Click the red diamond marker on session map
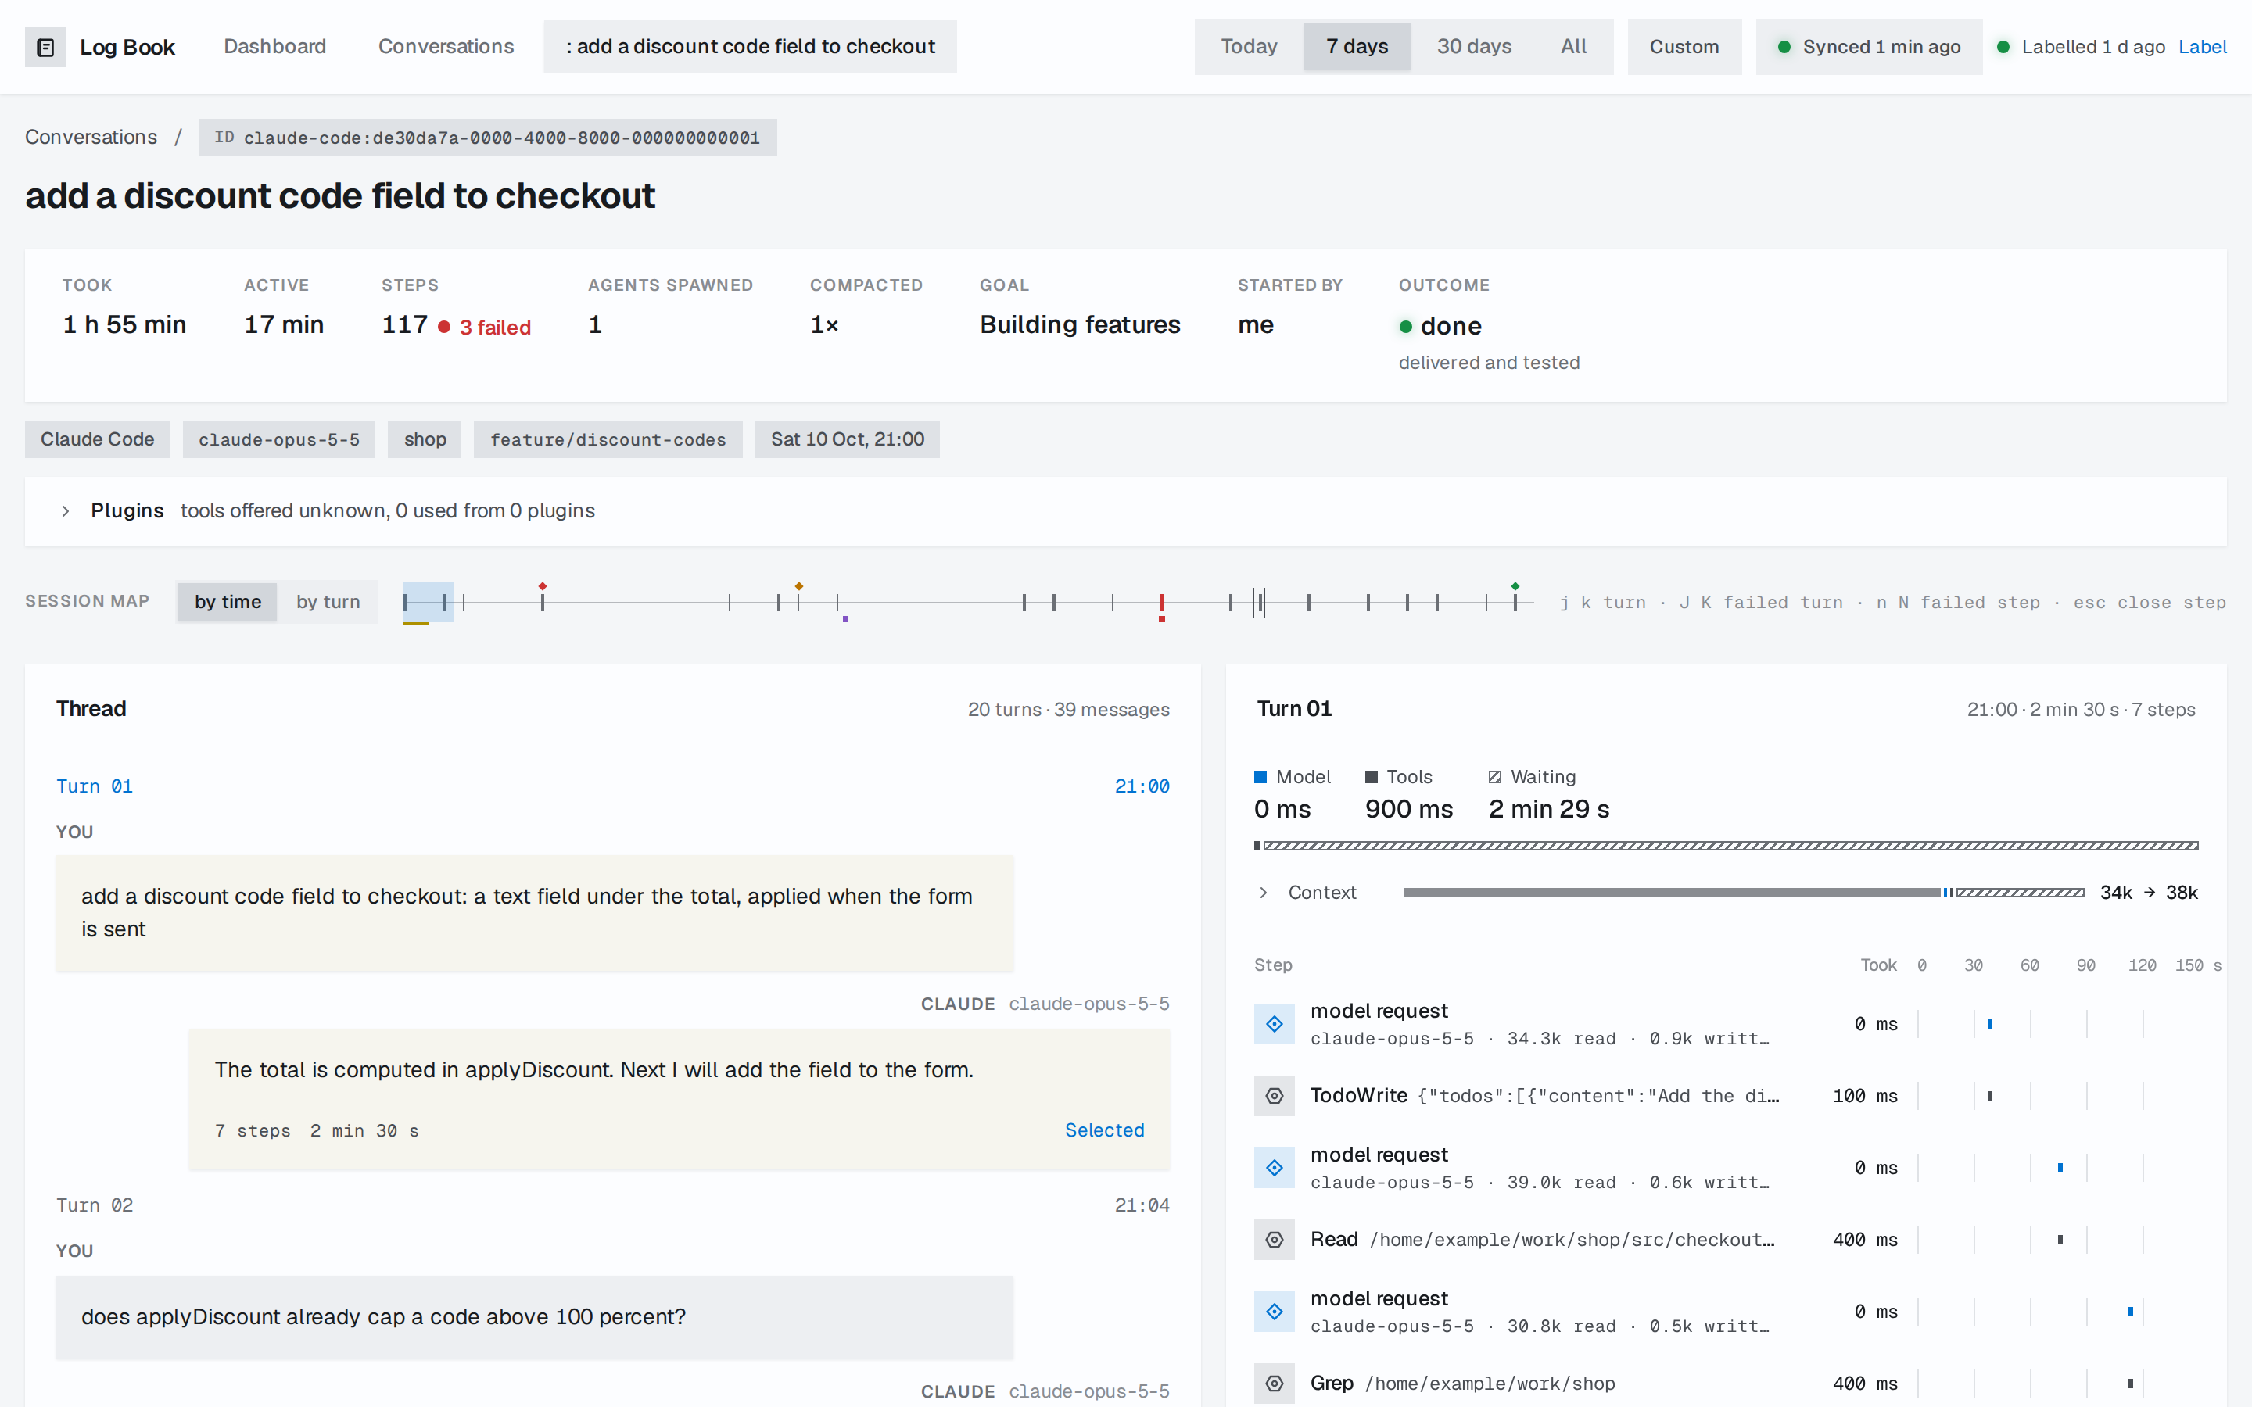The height and width of the screenshot is (1407, 2252). pos(543,586)
